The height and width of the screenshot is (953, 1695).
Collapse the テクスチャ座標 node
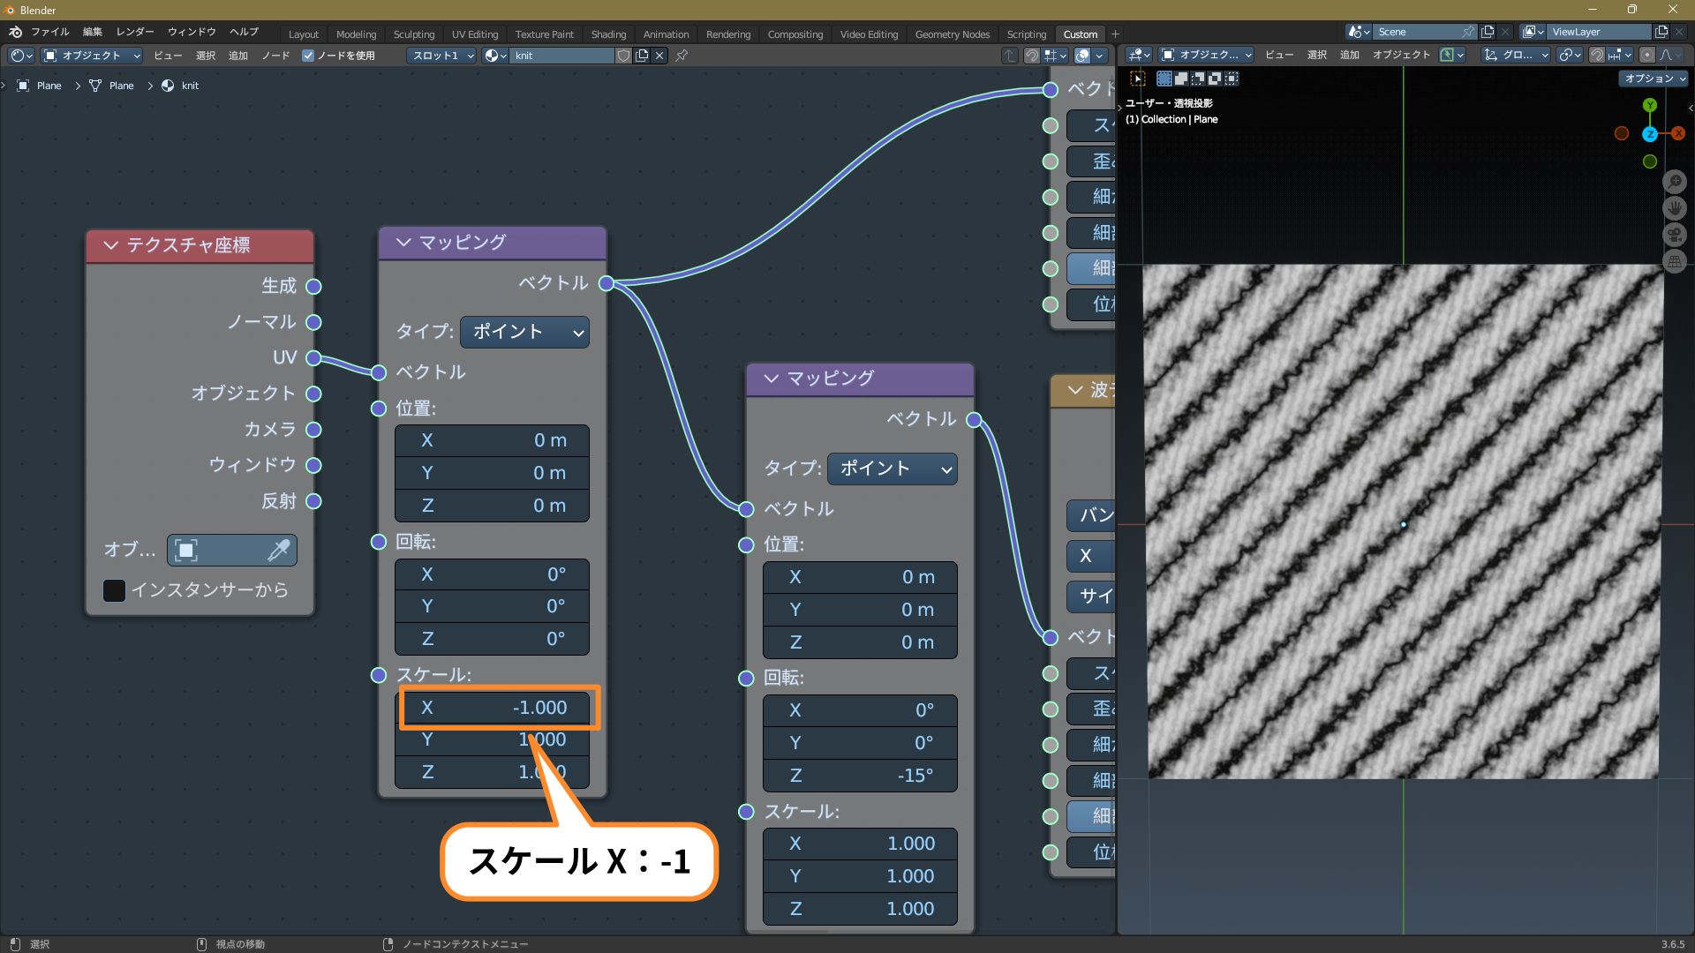tap(111, 245)
